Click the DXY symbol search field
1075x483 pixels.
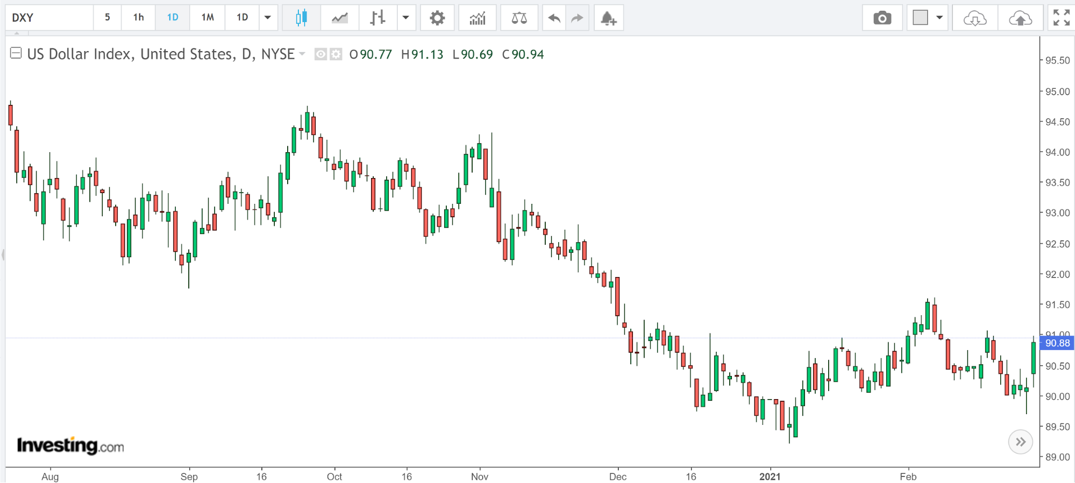pos(49,18)
